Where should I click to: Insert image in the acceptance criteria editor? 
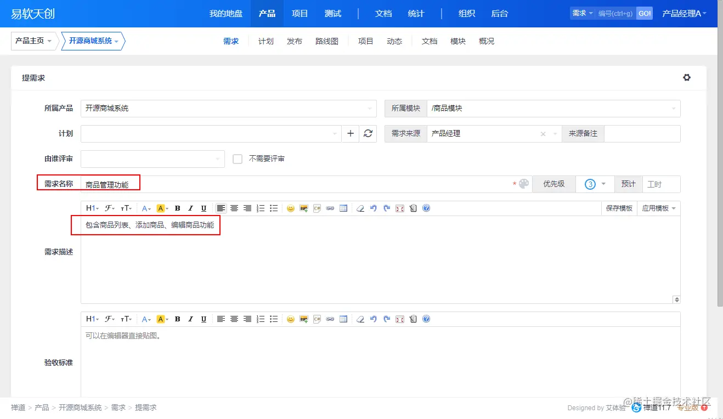(x=304, y=319)
